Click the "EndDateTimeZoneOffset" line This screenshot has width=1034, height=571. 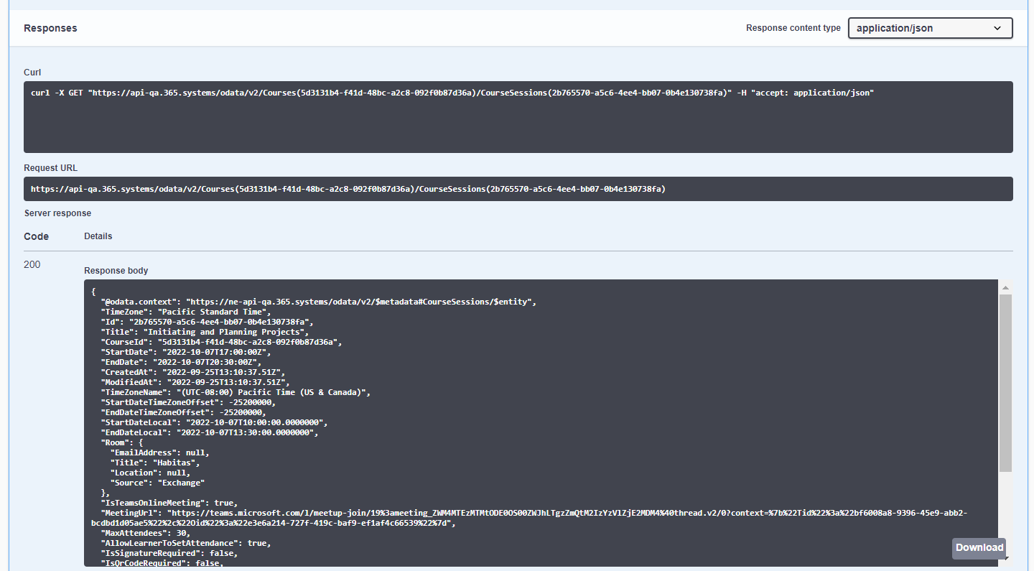point(184,412)
